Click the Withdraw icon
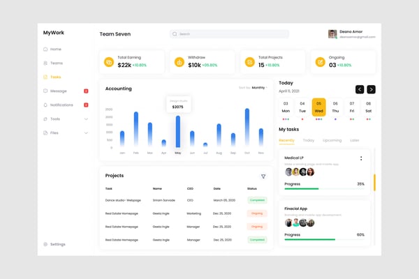Screen dimensions: 419x279 (179, 62)
